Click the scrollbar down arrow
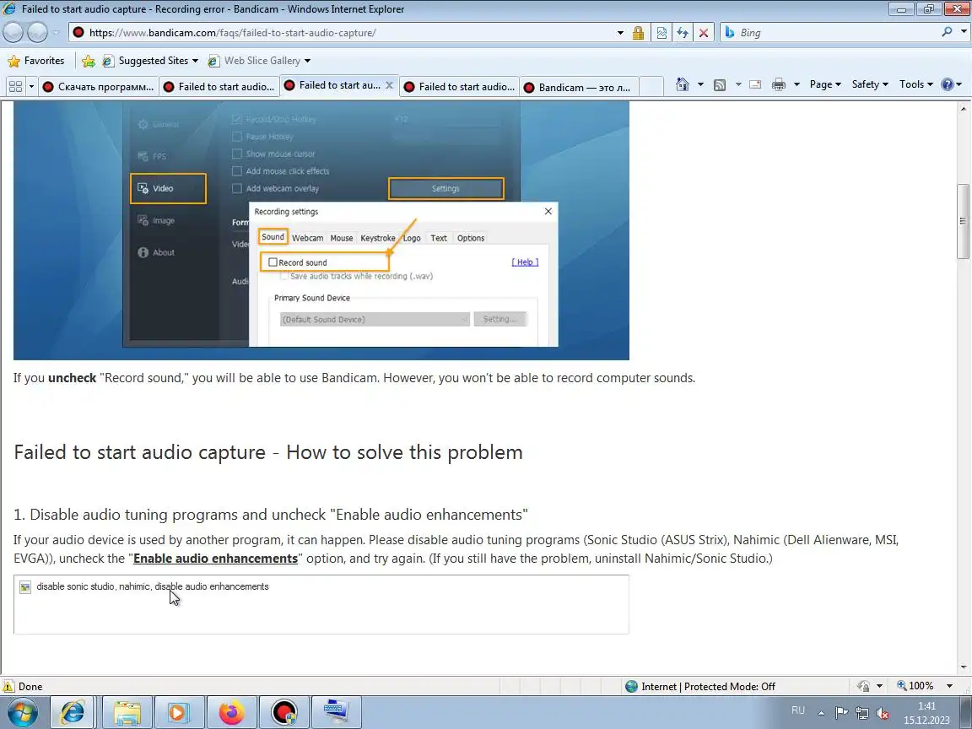Viewport: 972px width, 729px height. [x=963, y=667]
